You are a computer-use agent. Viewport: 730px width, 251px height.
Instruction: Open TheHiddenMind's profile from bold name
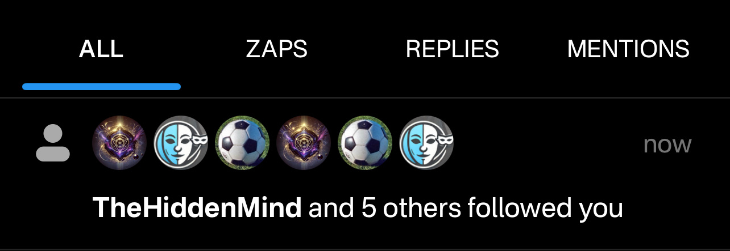(197, 209)
